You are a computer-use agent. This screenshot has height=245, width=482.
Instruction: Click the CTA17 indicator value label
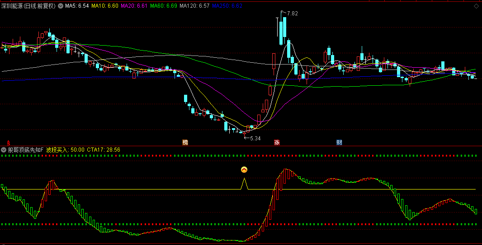coord(104,149)
